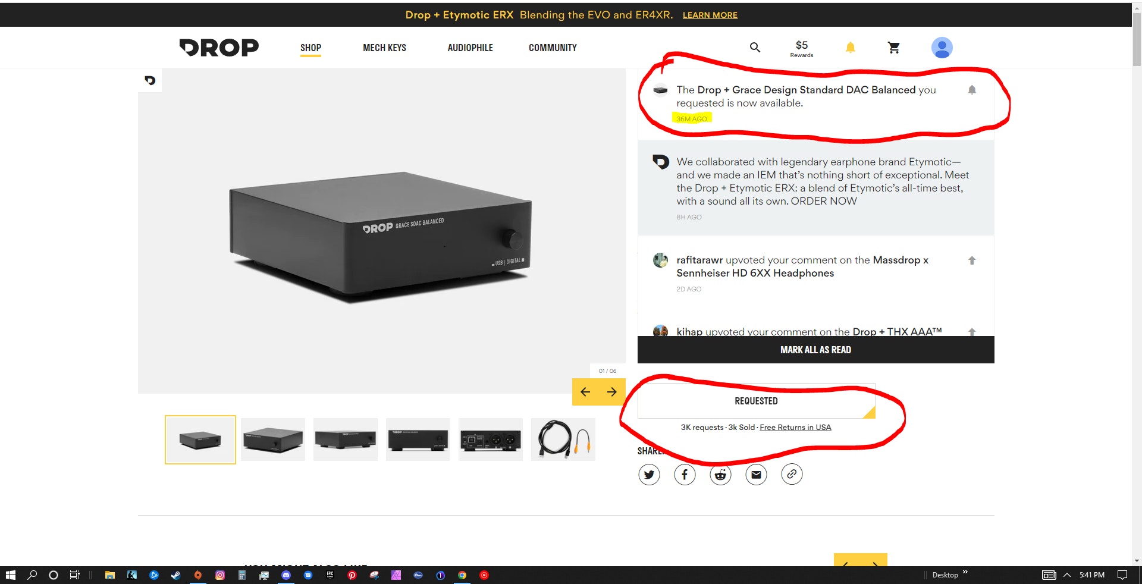Click the Requested button
This screenshot has width=1142, height=584.
[x=756, y=401]
